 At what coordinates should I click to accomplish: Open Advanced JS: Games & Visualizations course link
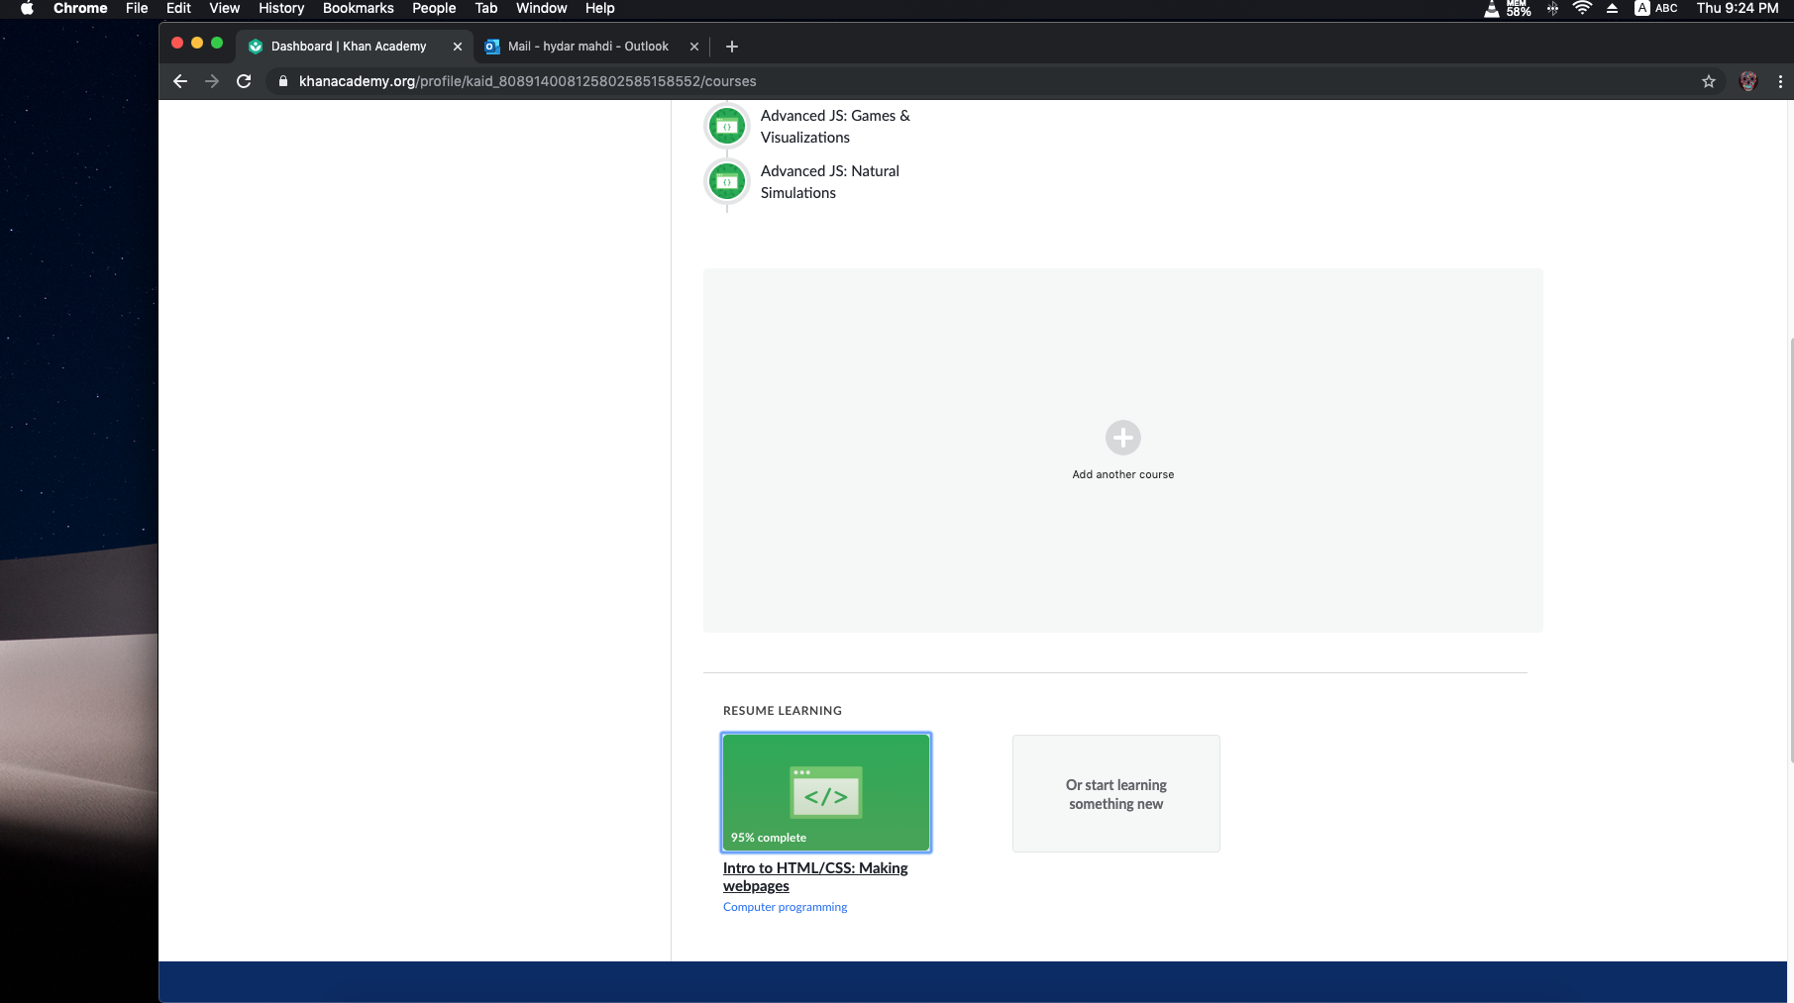click(x=835, y=127)
